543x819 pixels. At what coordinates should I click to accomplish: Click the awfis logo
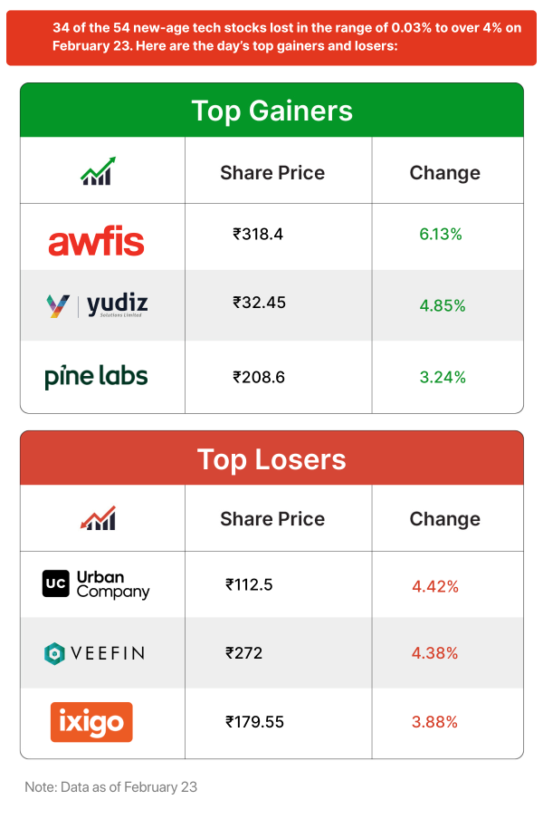click(96, 241)
